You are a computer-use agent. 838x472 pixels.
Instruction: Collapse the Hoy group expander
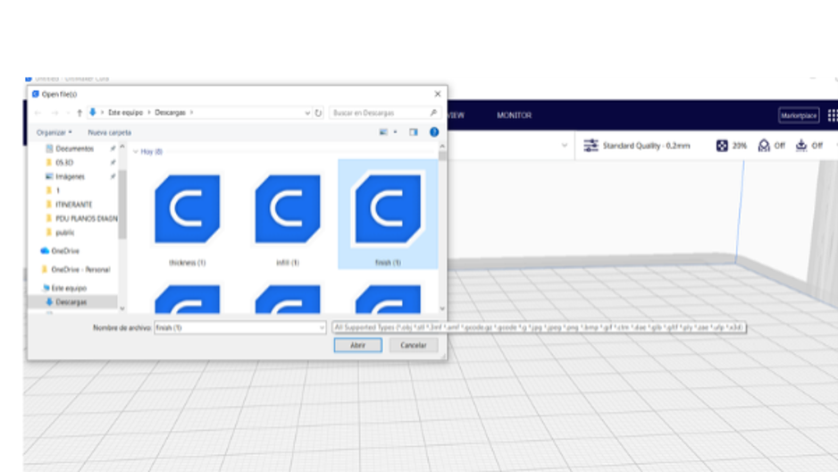point(136,152)
